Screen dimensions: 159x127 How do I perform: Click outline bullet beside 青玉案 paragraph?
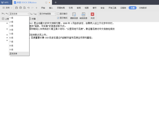pyautogui.click(x=7, y=29)
